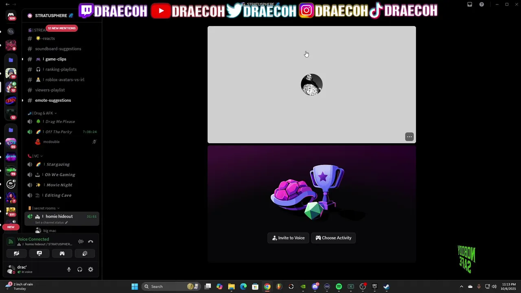Collapse the VC category
The image size is (521, 293).
pos(35,156)
